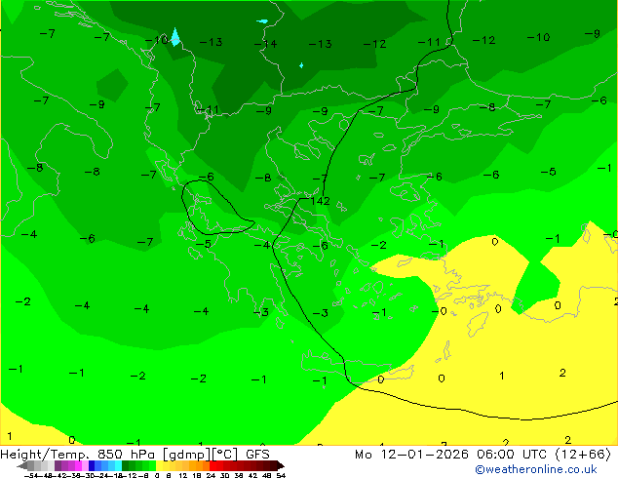This screenshot has width=618, height=478.
Task: Click the dark blue legend swatch
Action: tap(92, 466)
